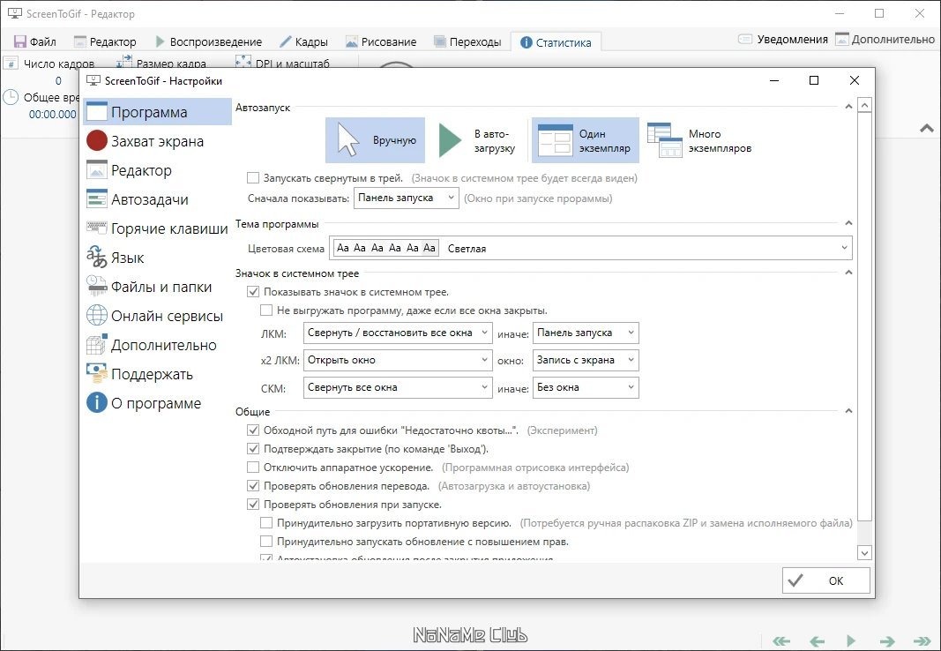Screen dimensions: 941x651
Task: Click settings scrollbar up arrow
Action: 864,106
